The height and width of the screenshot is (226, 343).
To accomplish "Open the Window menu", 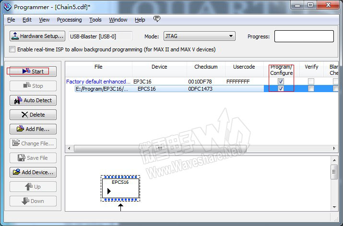I will pyautogui.click(x=118, y=20).
